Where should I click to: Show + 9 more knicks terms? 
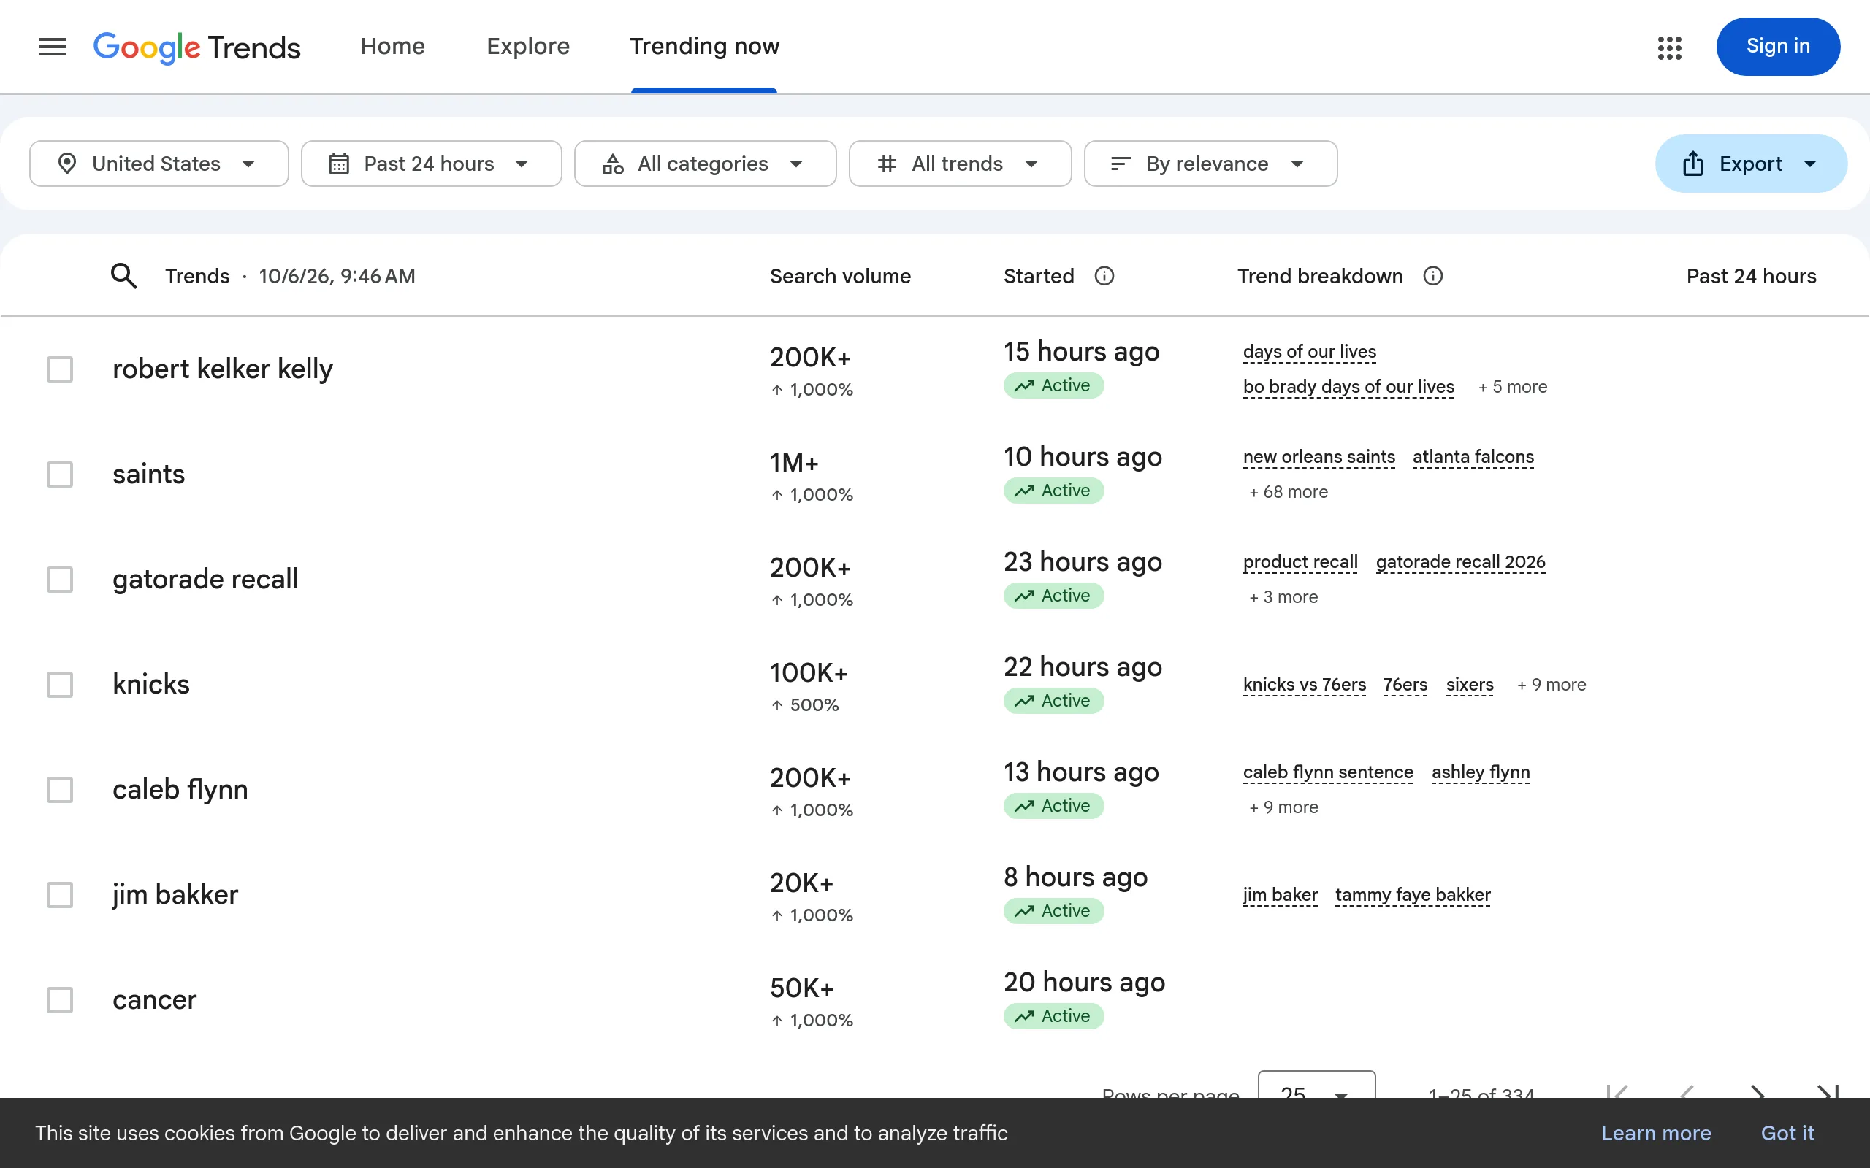pyautogui.click(x=1551, y=685)
